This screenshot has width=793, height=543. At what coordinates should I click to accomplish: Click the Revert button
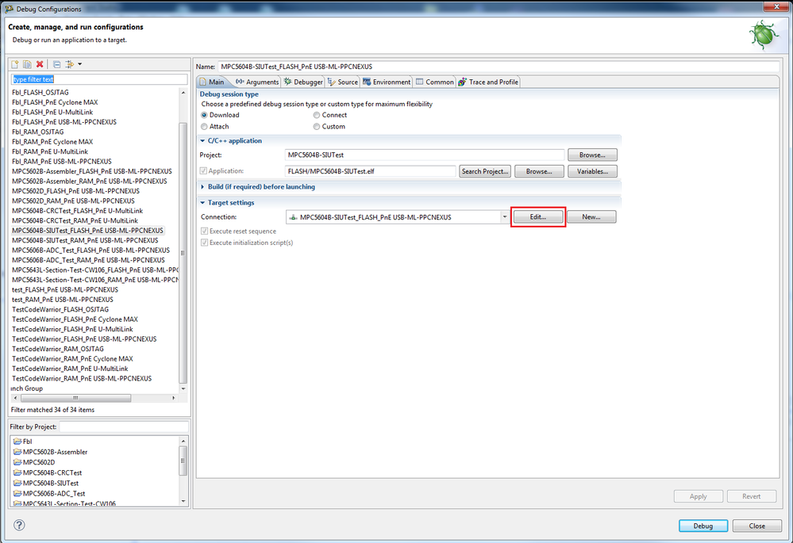point(752,496)
